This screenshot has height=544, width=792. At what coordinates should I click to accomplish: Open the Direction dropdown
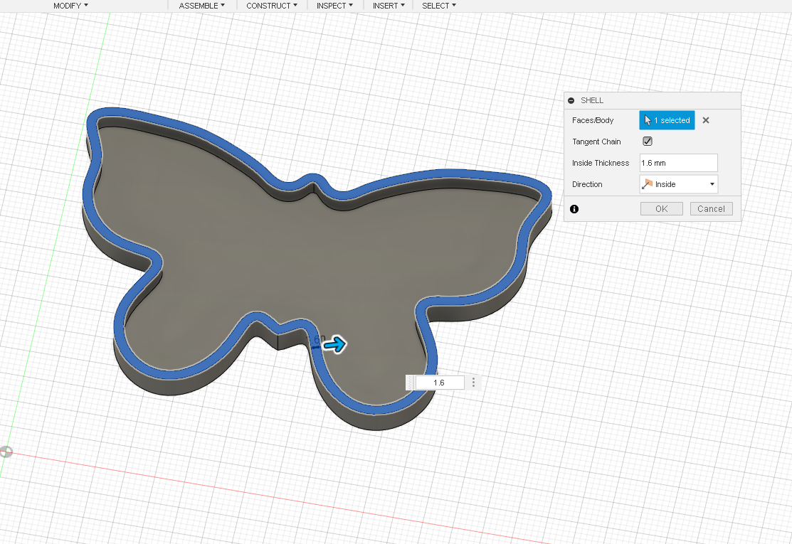(x=678, y=184)
